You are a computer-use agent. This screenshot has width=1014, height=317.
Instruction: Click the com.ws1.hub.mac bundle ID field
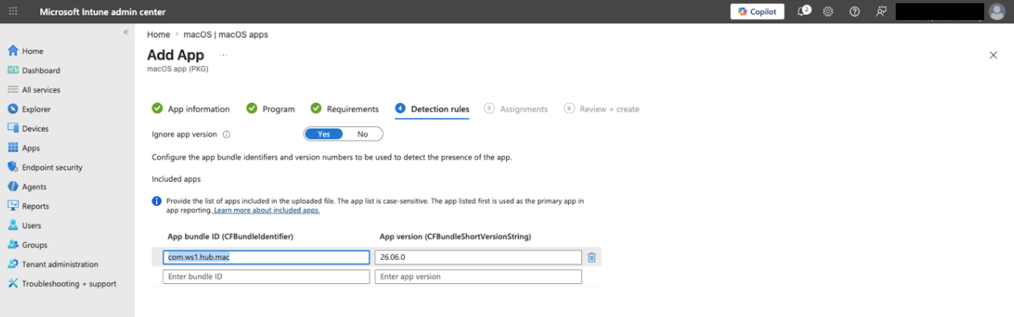[x=266, y=257]
